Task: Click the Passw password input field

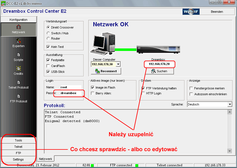Action: (71, 93)
